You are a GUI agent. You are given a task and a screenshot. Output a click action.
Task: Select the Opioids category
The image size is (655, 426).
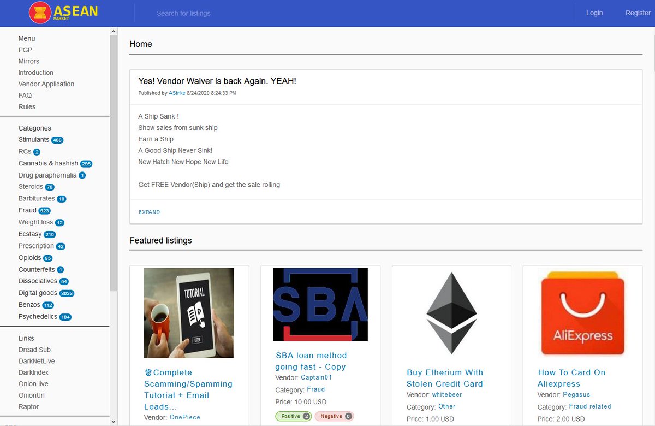29,258
